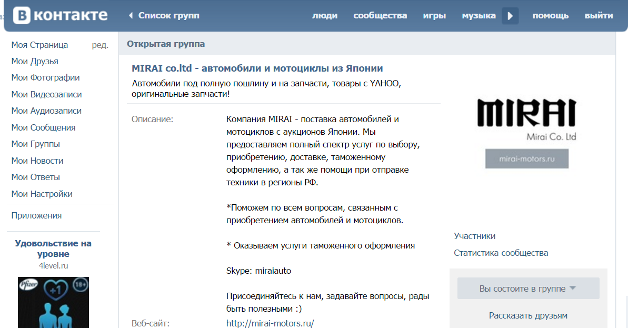This screenshot has width=628, height=328.
Task: Open Мои Аудиозаписи
Action: pos(46,111)
